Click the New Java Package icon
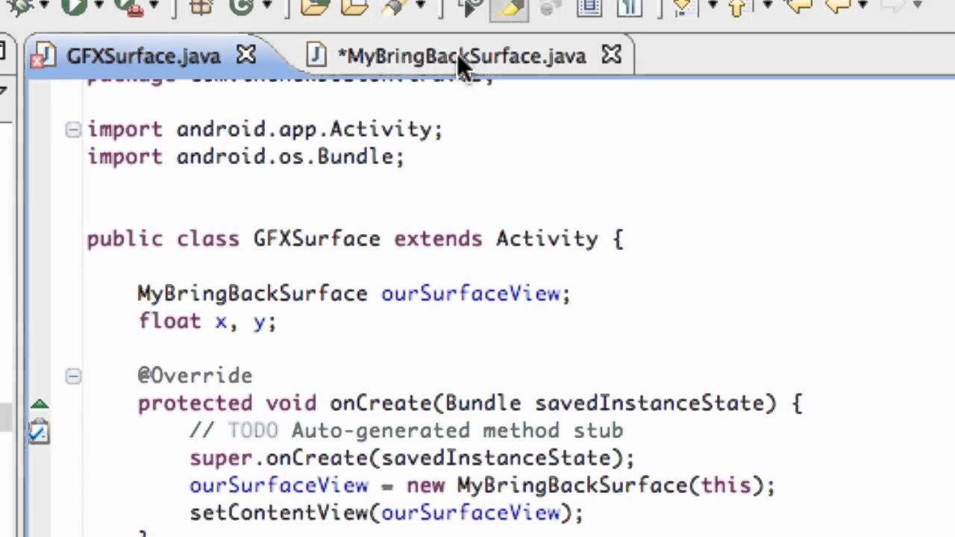 point(200,7)
